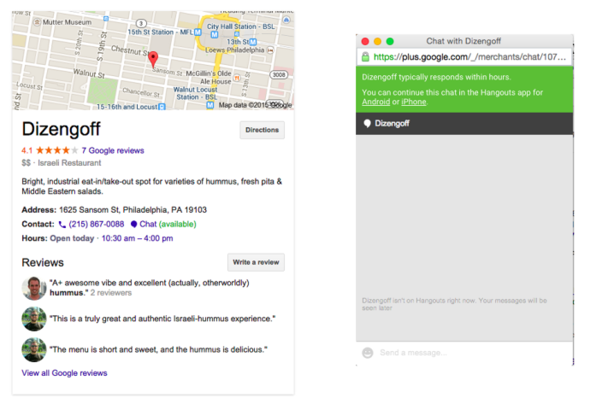
Task: Click the phone icon next to Contact
Action: click(62, 224)
